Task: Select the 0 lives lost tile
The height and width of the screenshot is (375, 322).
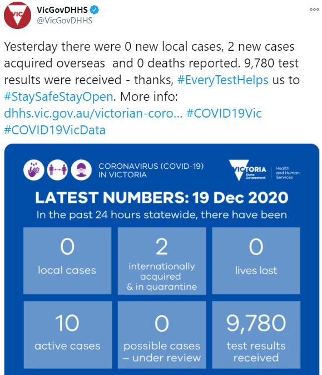Action: coord(256,261)
